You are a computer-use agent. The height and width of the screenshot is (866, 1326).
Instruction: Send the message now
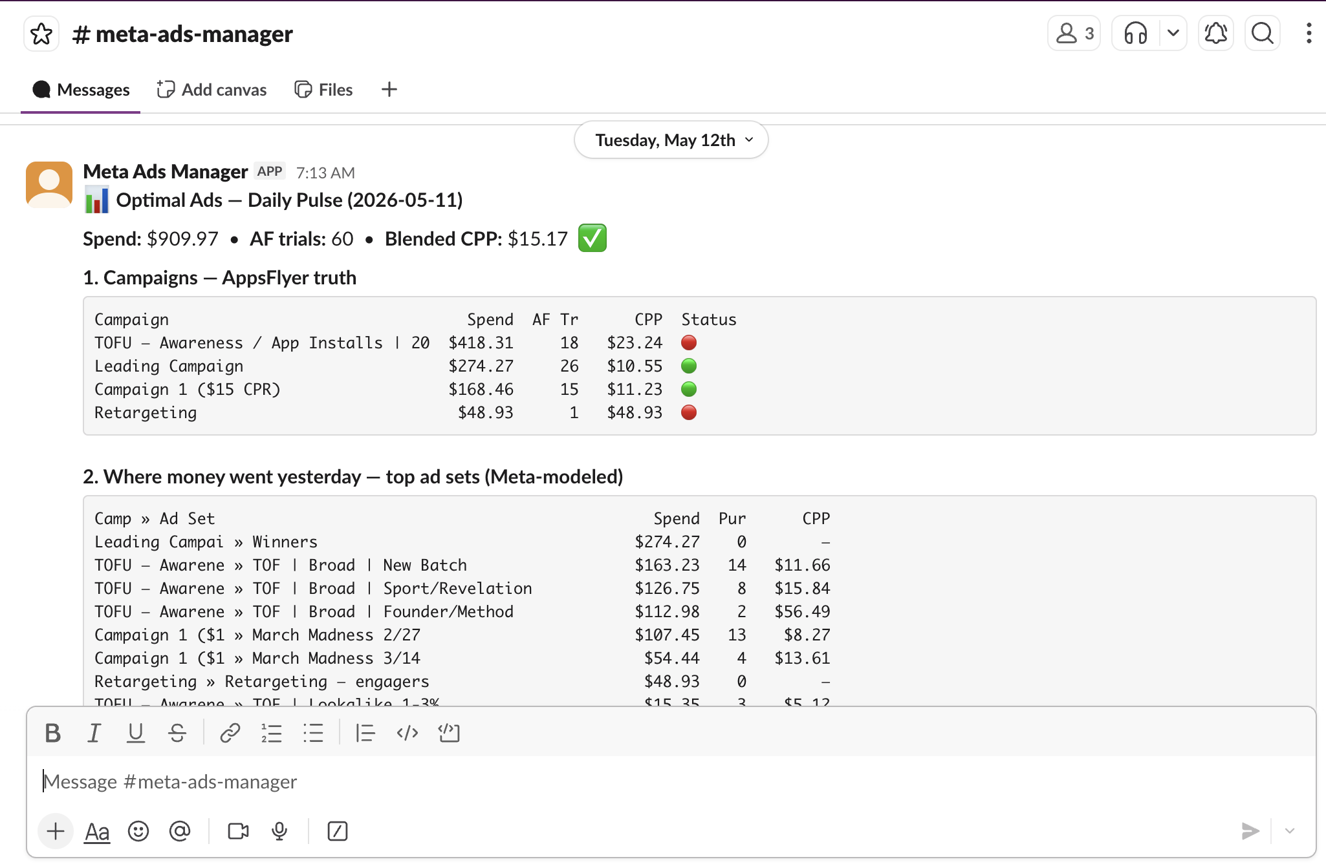point(1250,831)
